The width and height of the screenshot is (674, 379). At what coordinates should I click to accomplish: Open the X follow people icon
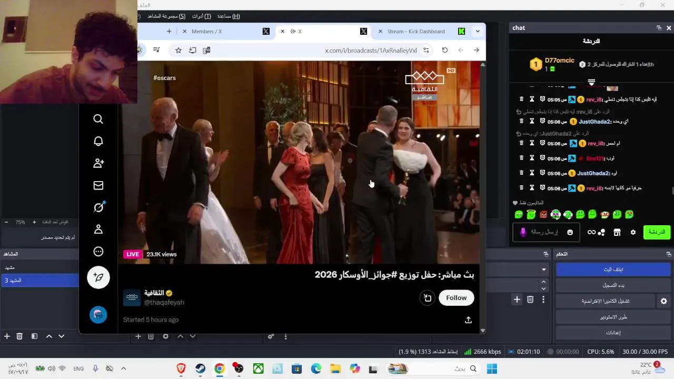coord(98,164)
